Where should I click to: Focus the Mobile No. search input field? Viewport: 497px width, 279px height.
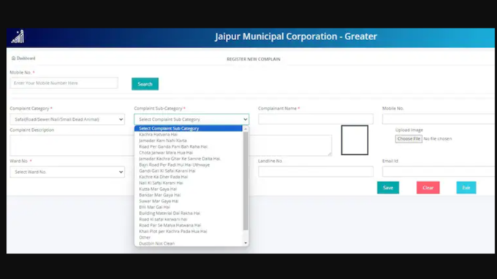(64, 83)
